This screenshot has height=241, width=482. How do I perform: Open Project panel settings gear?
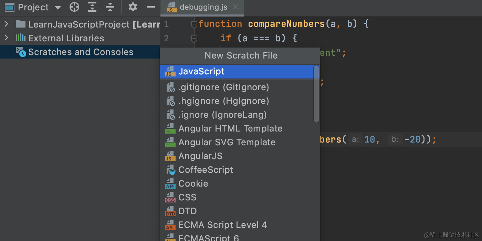pos(133,7)
